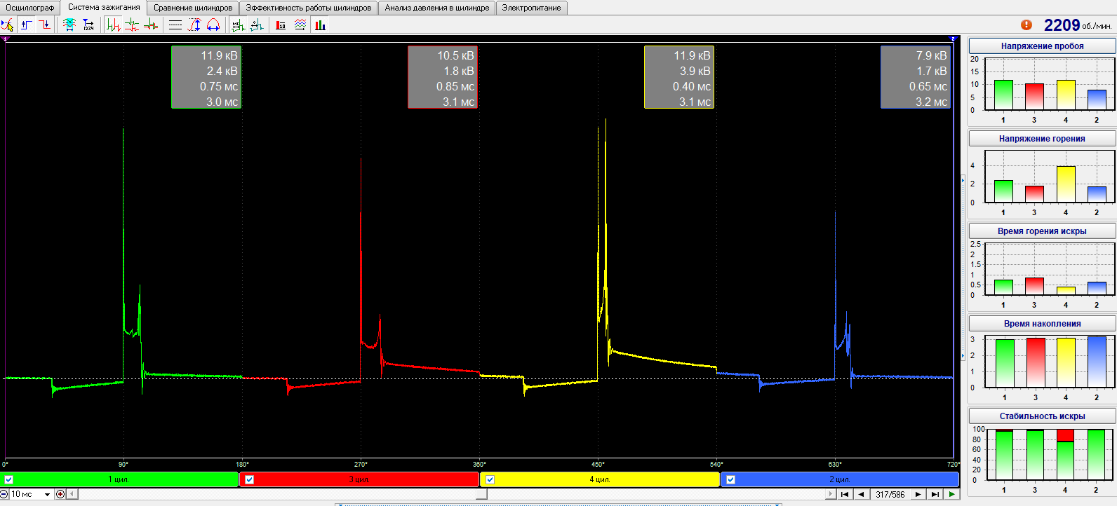This screenshot has height=506, width=1117.
Task: Select the stacked raster waveform view icon
Action: [132, 25]
